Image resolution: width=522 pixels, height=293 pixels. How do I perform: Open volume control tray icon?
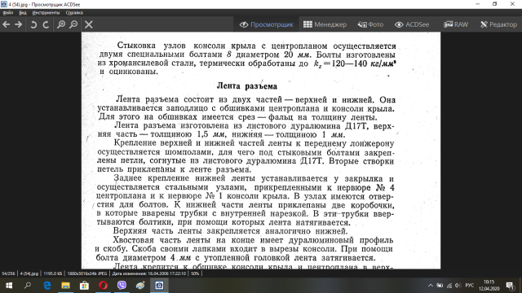pyautogui.click(x=458, y=286)
